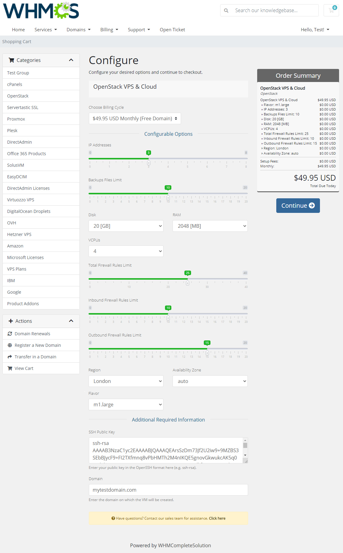Viewport: 343px width, 553px height.
Task: Click the shopping cart icon in header
Action: click(x=331, y=10)
